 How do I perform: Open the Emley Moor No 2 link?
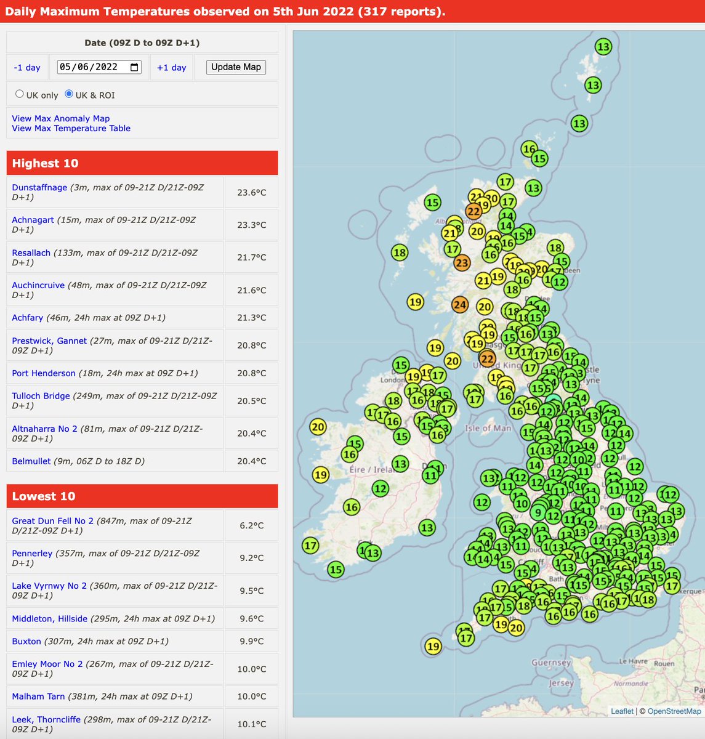pos(47,664)
